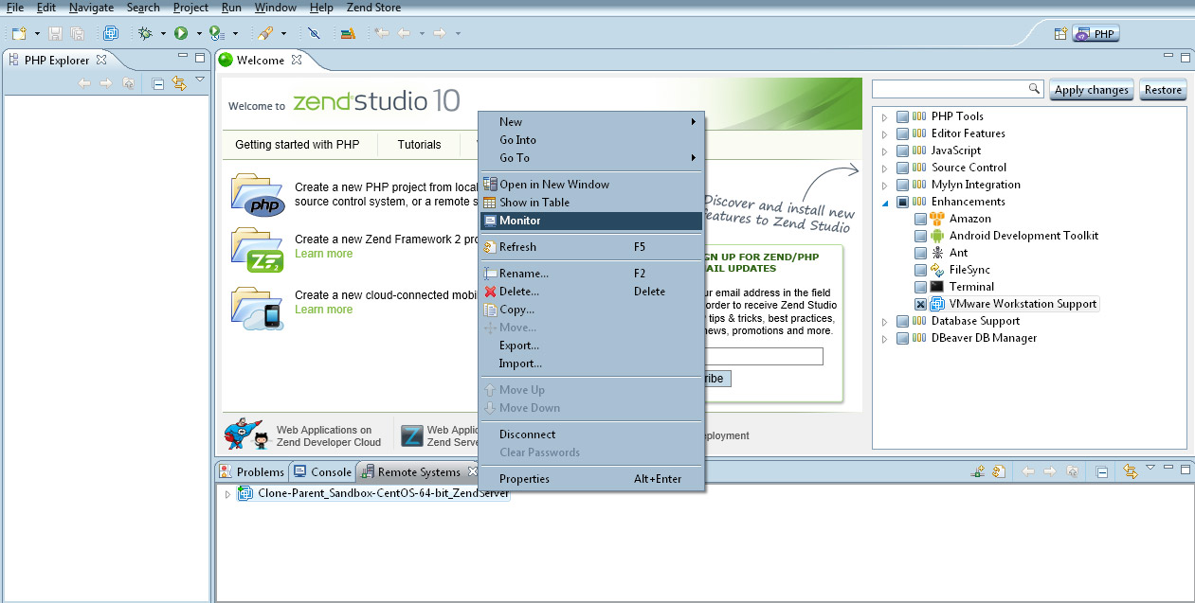Switch to the Console tab
1195x603 pixels.
pyautogui.click(x=322, y=471)
